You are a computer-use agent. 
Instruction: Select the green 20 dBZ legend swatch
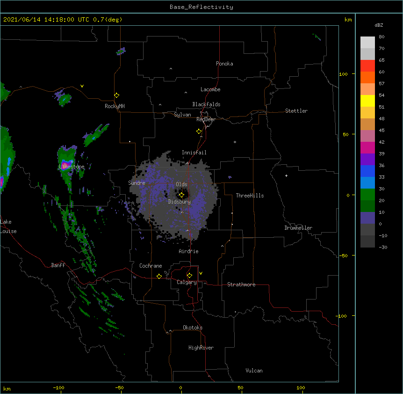pyautogui.click(x=367, y=195)
